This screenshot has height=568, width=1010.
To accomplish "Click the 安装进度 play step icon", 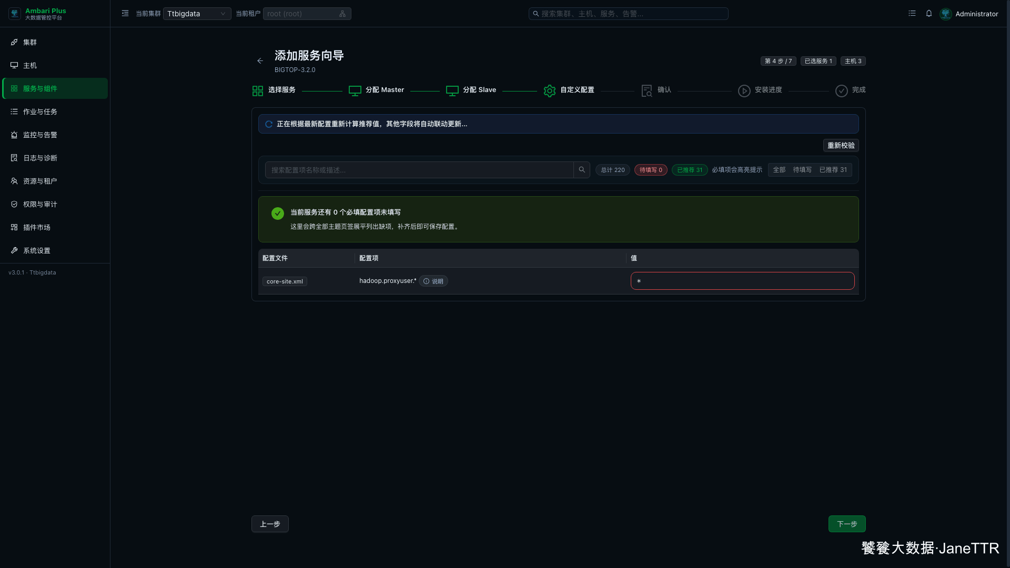I will 744,91.
